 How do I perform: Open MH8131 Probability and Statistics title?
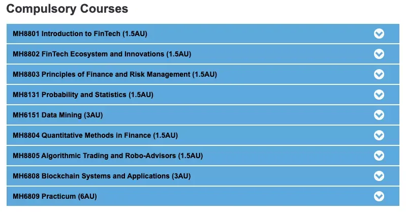(83, 95)
